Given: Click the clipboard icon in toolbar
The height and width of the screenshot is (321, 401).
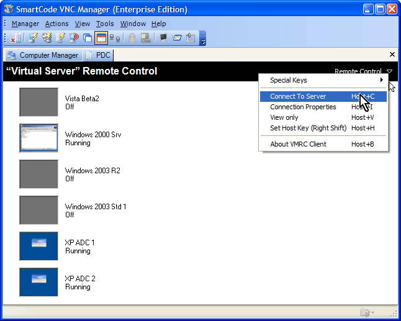Looking at the screenshot, I should click(191, 38).
